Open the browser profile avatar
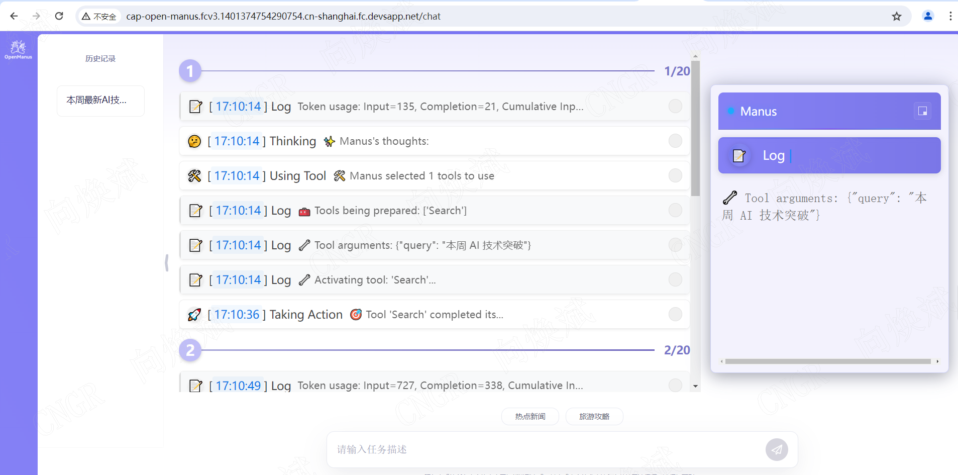This screenshot has width=958, height=475. tap(928, 16)
